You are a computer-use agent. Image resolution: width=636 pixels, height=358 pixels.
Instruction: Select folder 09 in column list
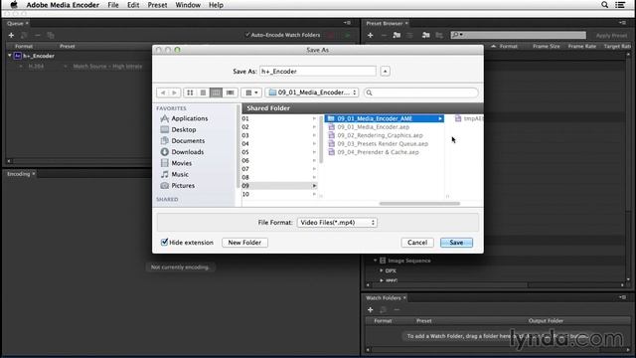pyautogui.click(x=278, y=186)
